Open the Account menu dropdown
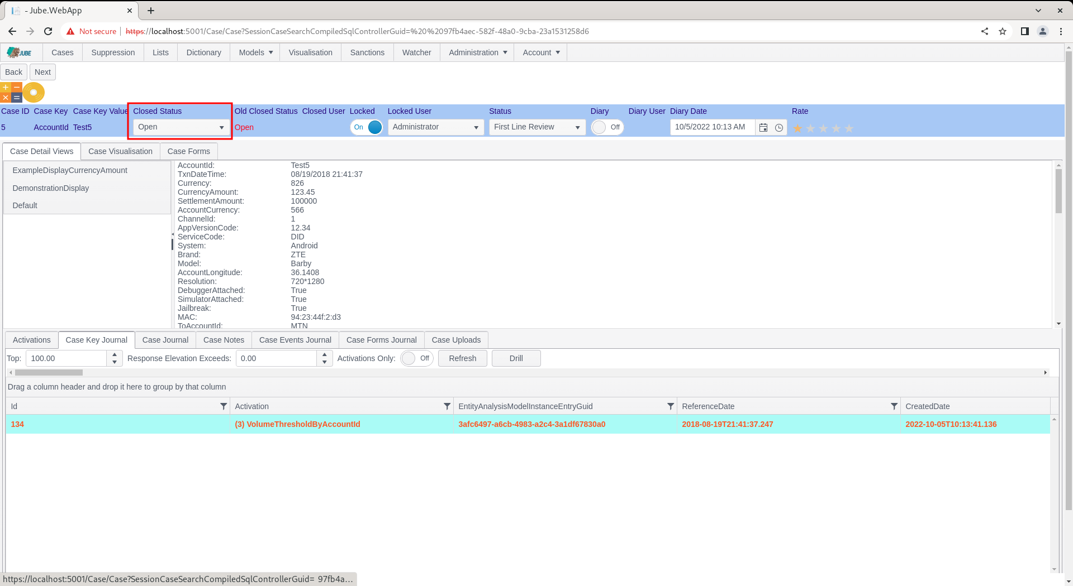Viewport: 1073px width, 586px height. point(540,52)
